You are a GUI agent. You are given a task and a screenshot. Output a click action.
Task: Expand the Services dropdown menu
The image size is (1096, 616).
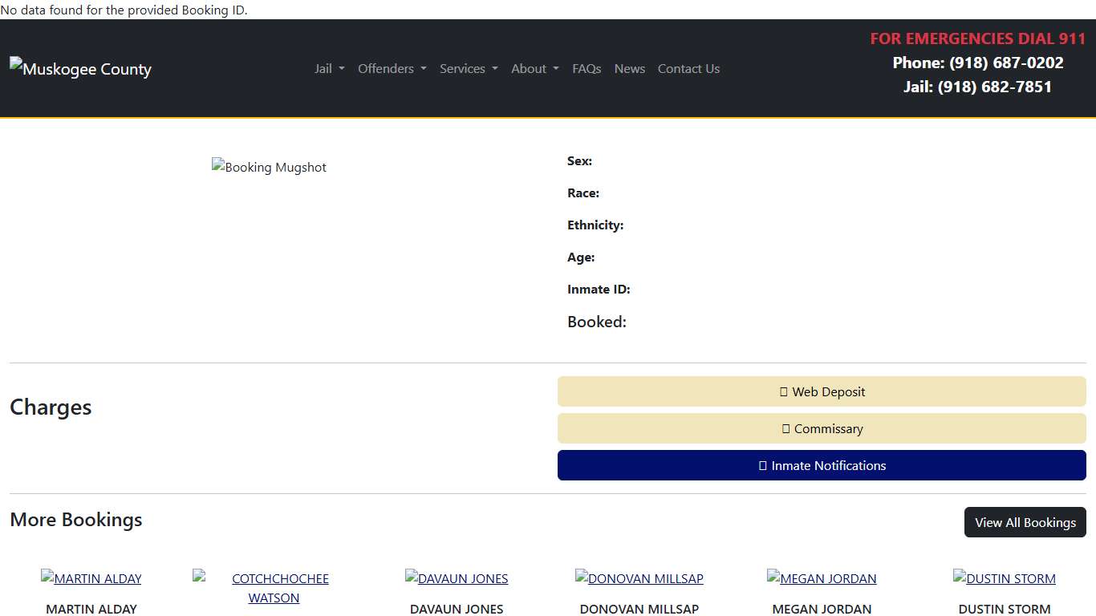469,68
